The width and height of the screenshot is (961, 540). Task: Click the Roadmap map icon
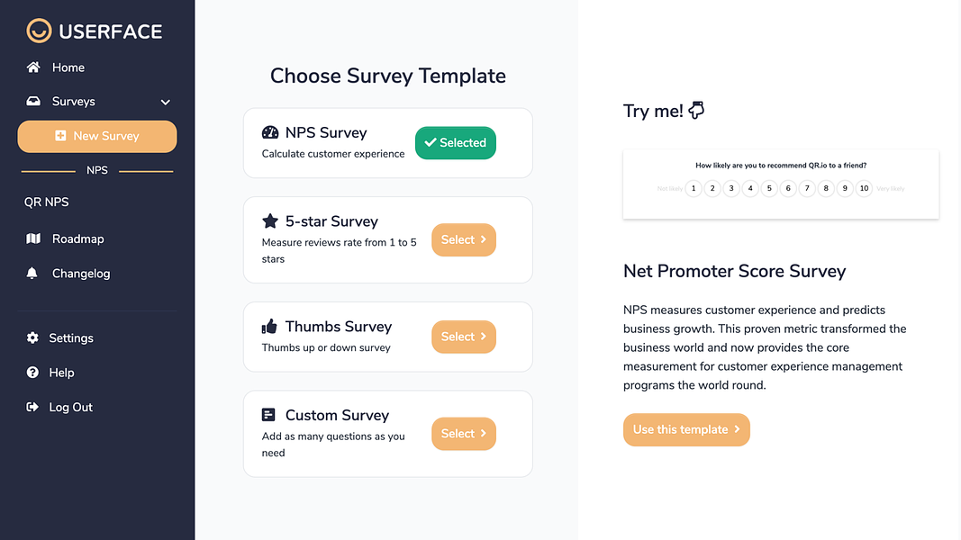33,238
